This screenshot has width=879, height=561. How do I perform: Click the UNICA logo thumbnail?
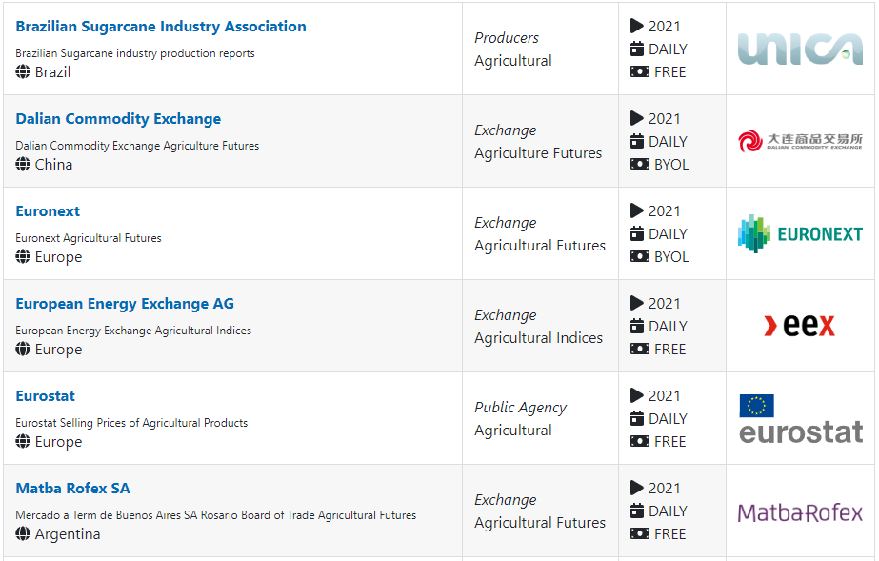point(800,49)
